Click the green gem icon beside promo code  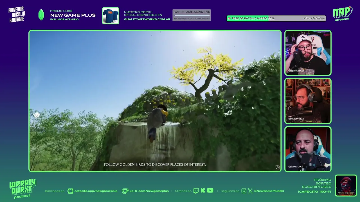(x=41, y=15)
